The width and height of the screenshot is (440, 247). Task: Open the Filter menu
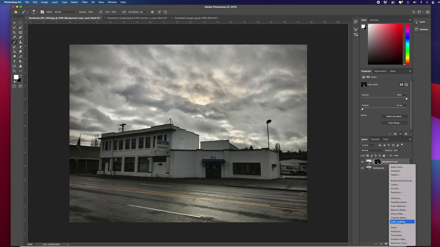pos(85,2)
